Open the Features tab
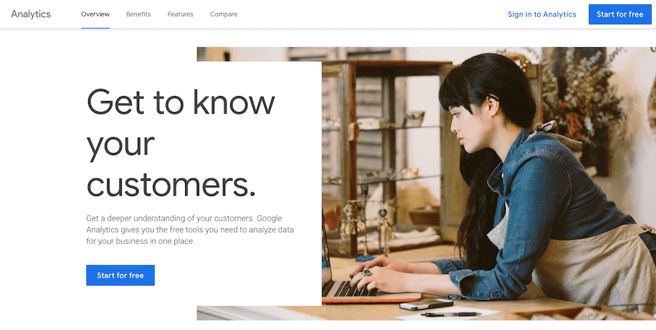 point(180,15)
